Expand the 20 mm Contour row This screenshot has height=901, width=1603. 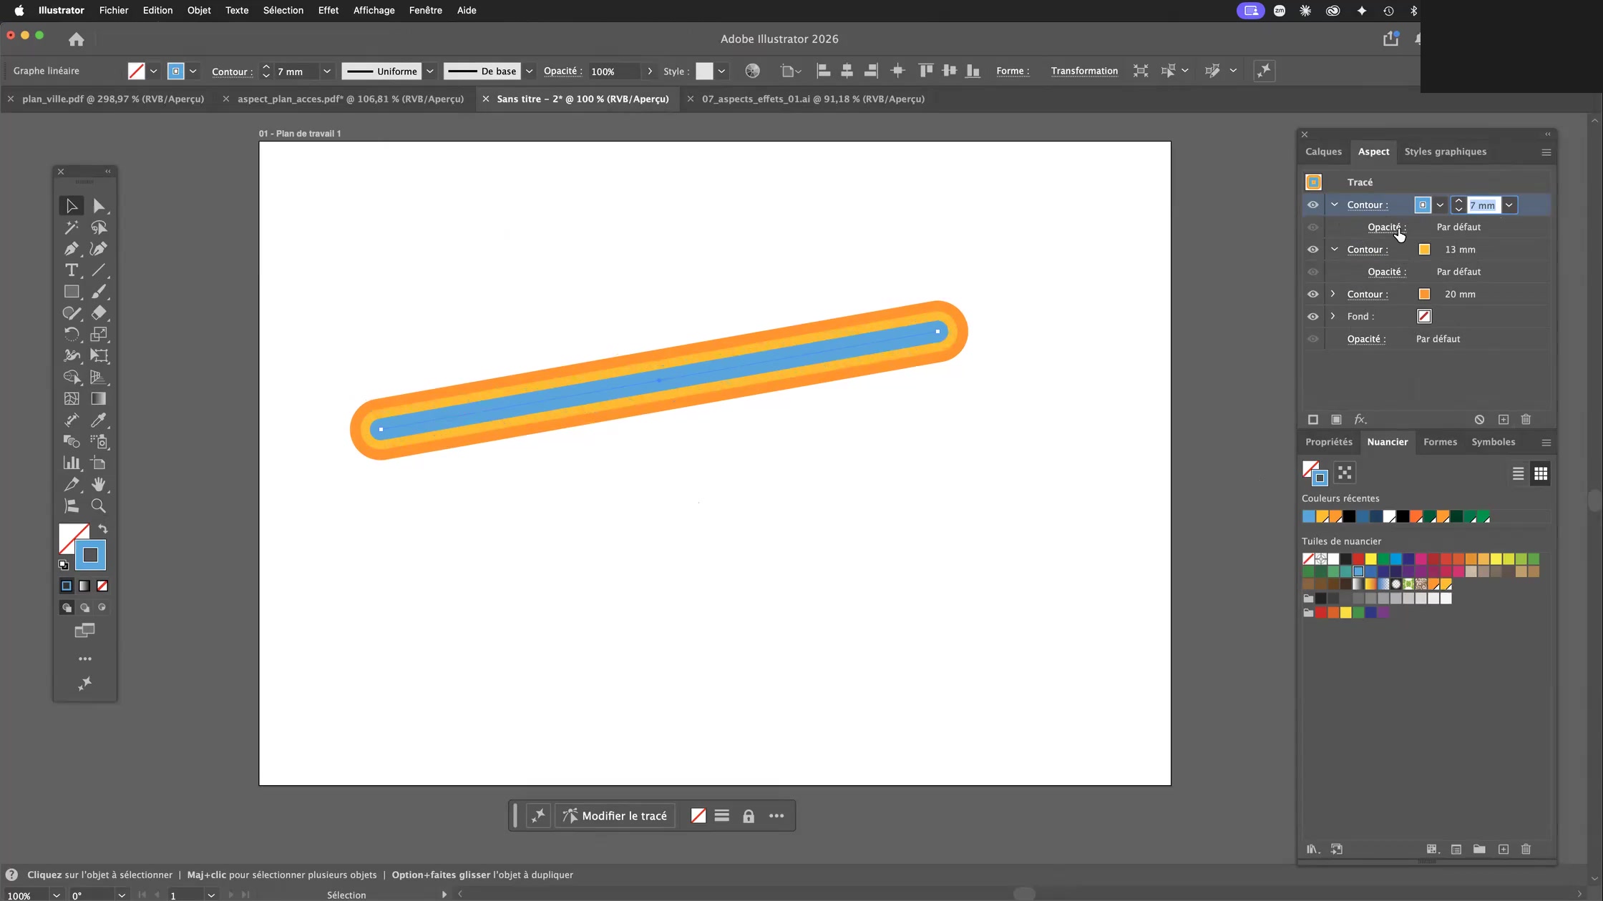(x=1332, y=294)
